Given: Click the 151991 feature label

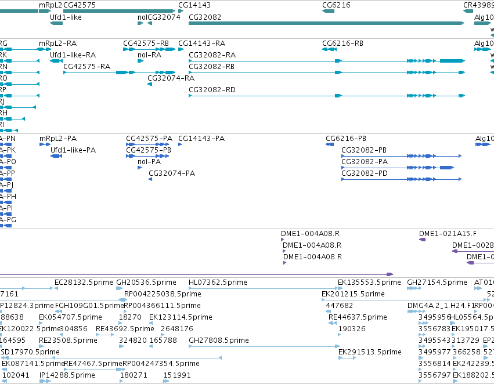Looking at the screenshot, I should (177, 375).
